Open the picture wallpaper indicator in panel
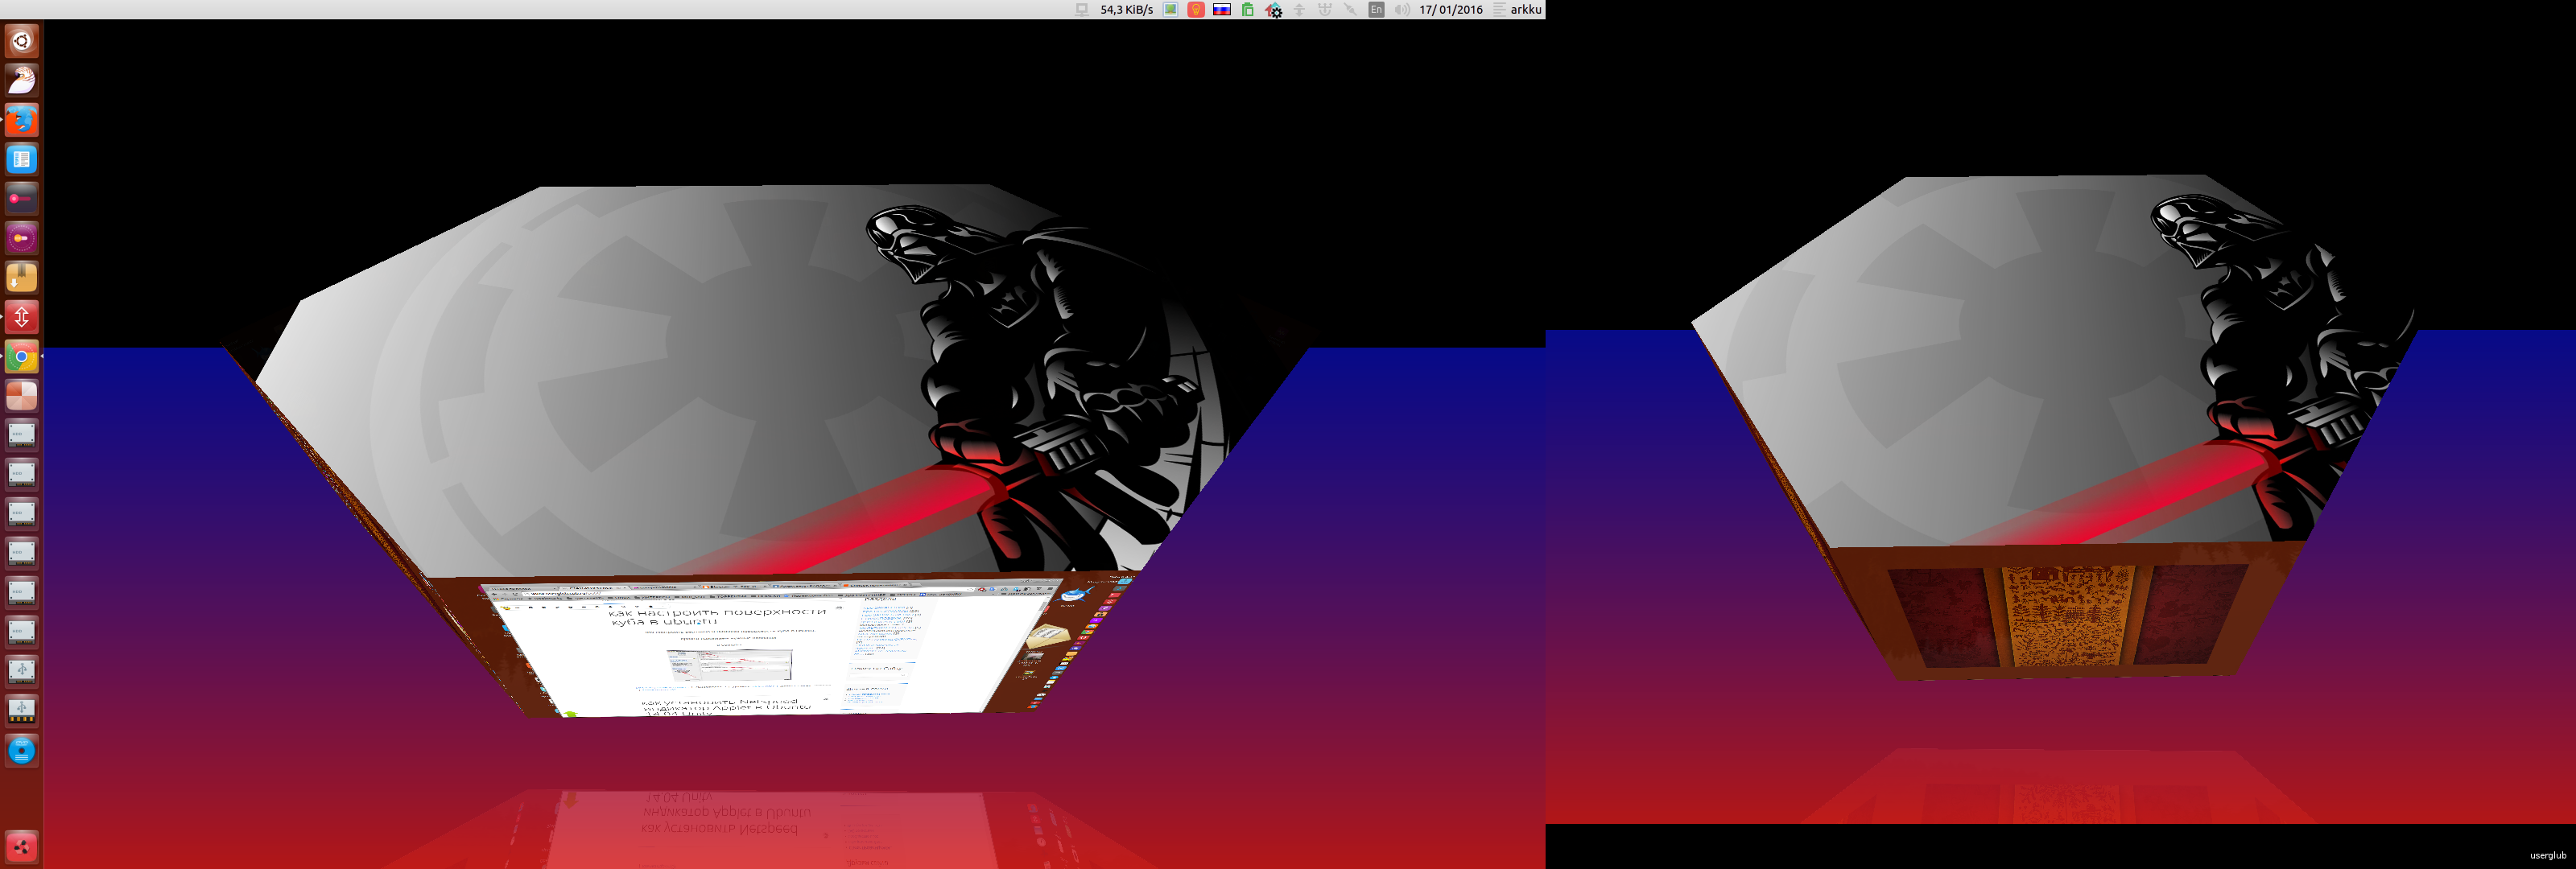The width and height of the screenshot is (2576, 869). (x=1170, y=9)
